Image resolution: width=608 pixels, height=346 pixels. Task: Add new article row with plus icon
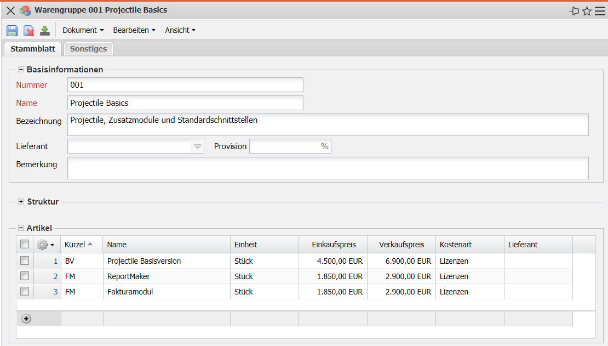click(x=26, y=319)
